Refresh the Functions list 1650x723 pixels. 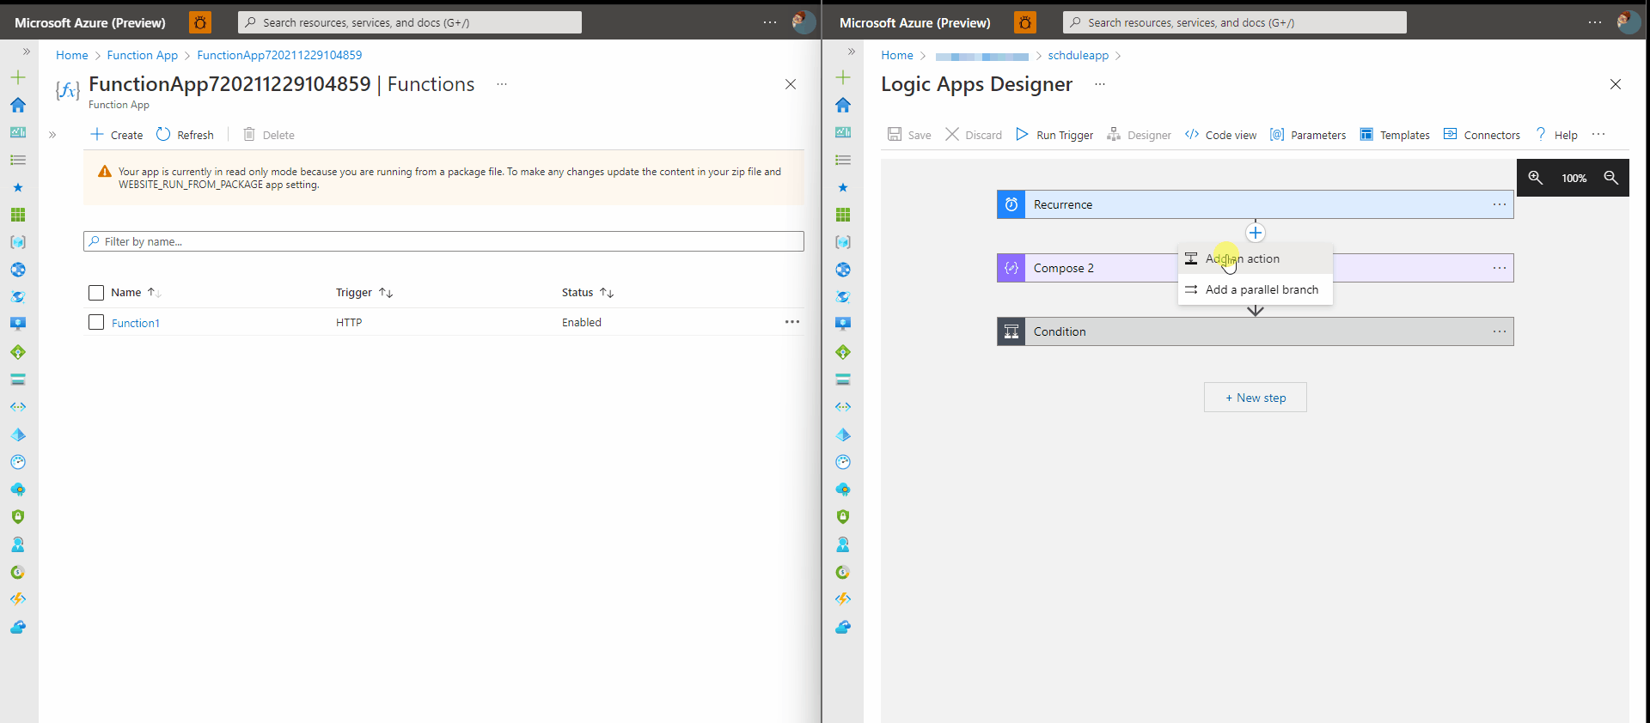point(185,135)
